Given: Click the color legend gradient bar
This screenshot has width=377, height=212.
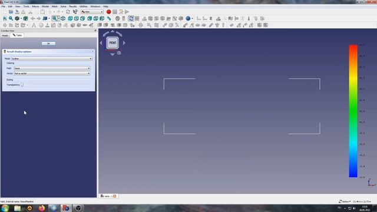Looking at the screenshot, I should click(x=353, y=111).
